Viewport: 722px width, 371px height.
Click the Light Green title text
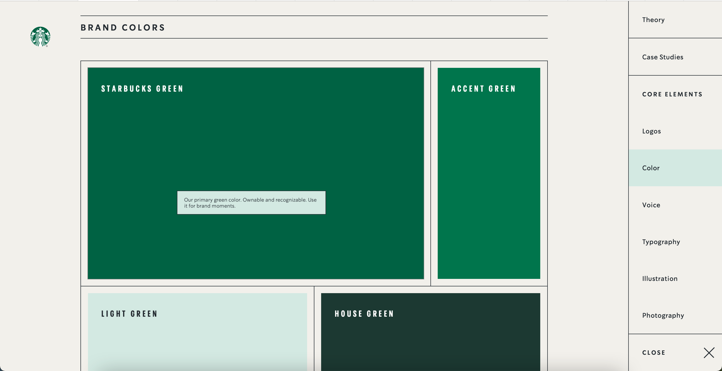pos(130,314)
